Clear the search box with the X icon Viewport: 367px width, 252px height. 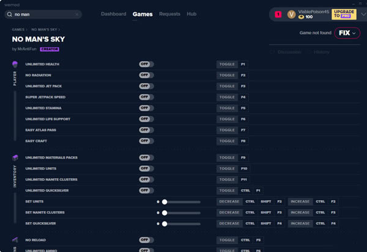coord(77,14)
